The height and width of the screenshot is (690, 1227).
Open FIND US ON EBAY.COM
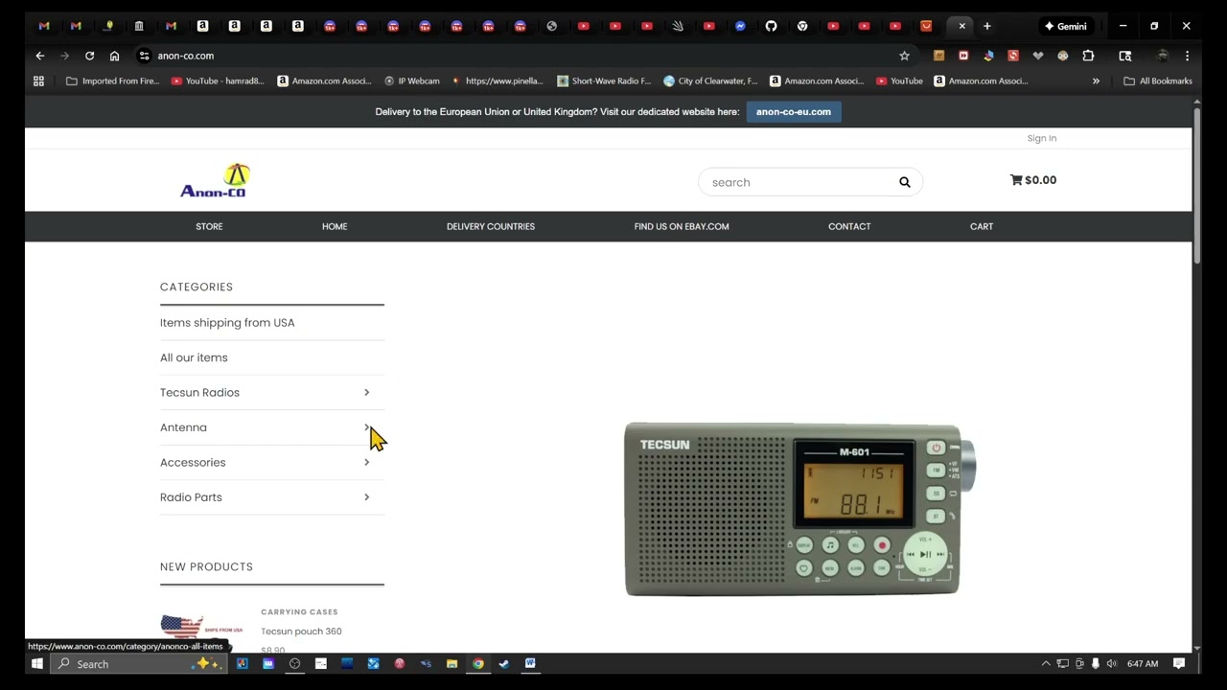pyautogui.click(x=682, y=226)
